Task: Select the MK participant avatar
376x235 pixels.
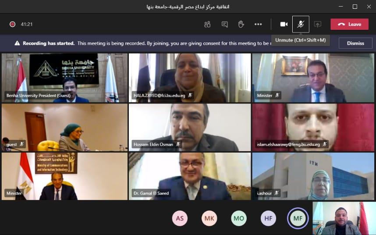Action: pos(209,218)
